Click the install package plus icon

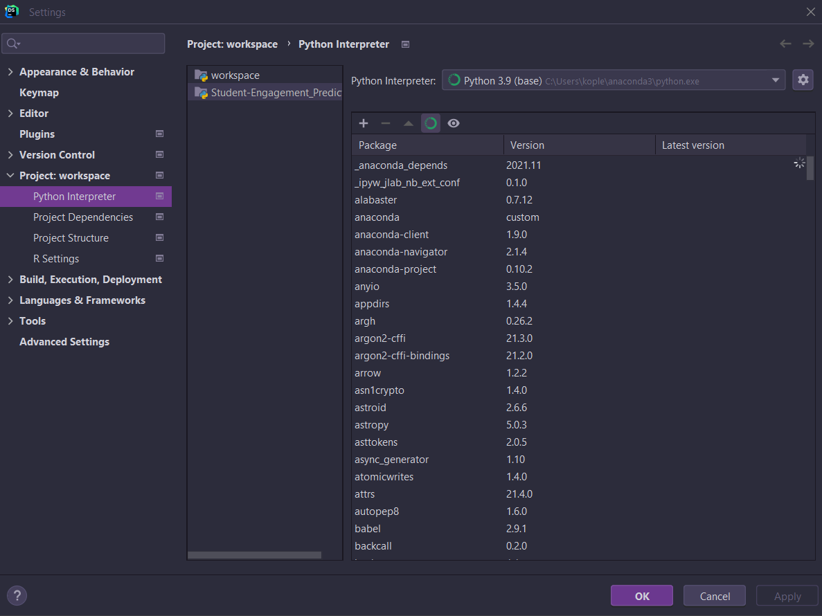pos(364,123)
